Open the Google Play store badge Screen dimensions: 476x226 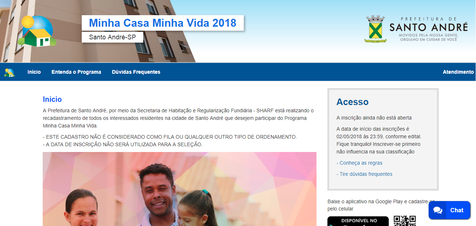(358, 221)
